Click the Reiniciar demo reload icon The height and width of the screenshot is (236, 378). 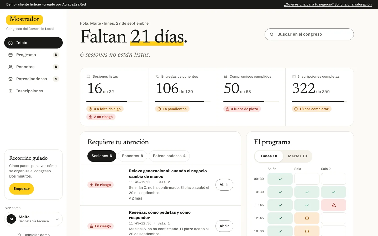(x=19, y=235)
